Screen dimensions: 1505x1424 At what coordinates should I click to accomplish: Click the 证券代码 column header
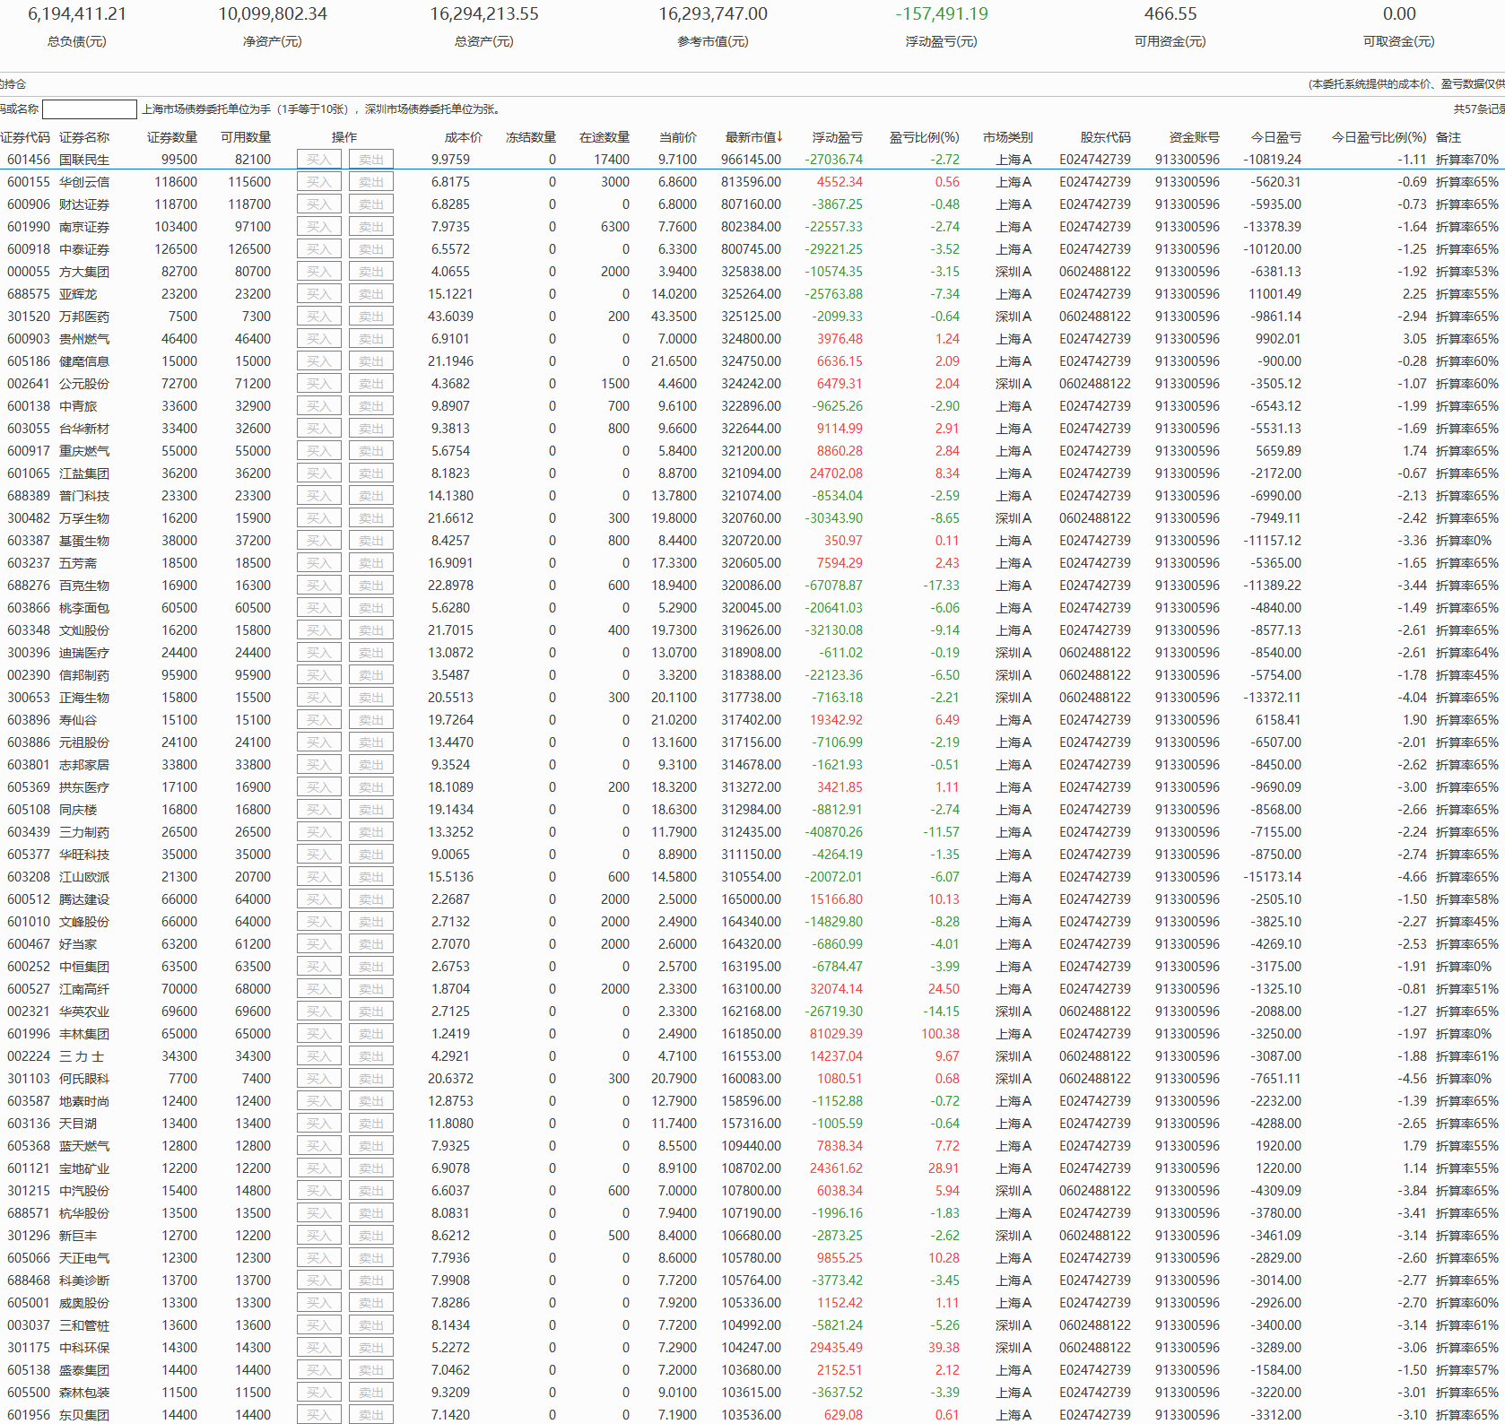click(25, 137)
